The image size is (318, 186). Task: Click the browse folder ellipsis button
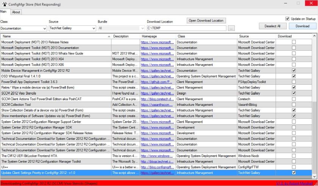[x=231, y=28]
